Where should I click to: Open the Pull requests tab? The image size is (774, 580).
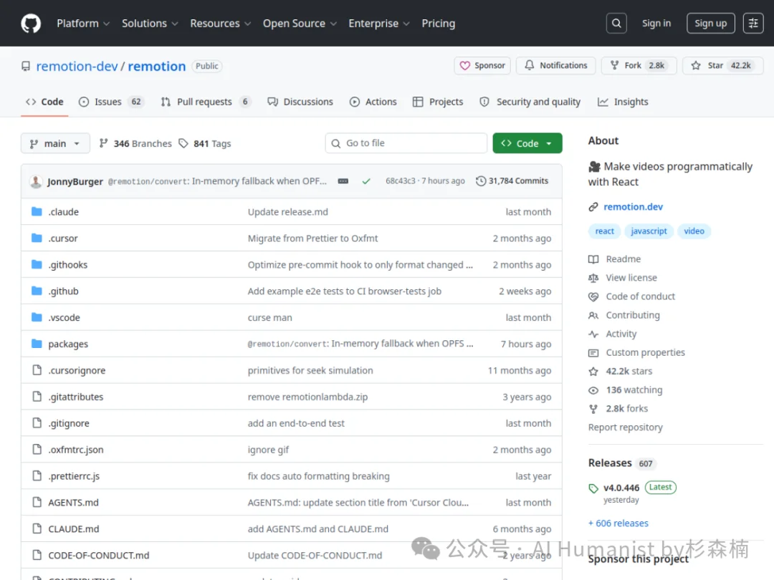coord(205,102)
